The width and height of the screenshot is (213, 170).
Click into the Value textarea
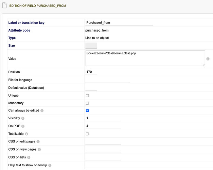pos(145,58)
